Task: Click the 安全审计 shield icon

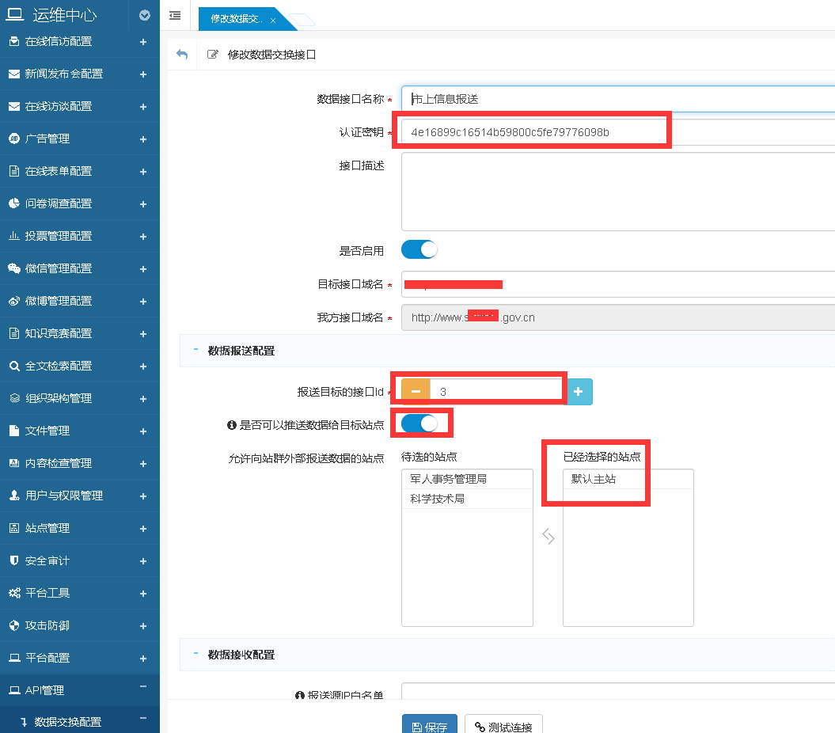Action: 13,560
